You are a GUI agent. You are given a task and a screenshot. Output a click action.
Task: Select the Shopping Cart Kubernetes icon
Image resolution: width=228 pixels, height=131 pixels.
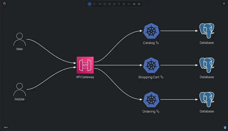151,65
